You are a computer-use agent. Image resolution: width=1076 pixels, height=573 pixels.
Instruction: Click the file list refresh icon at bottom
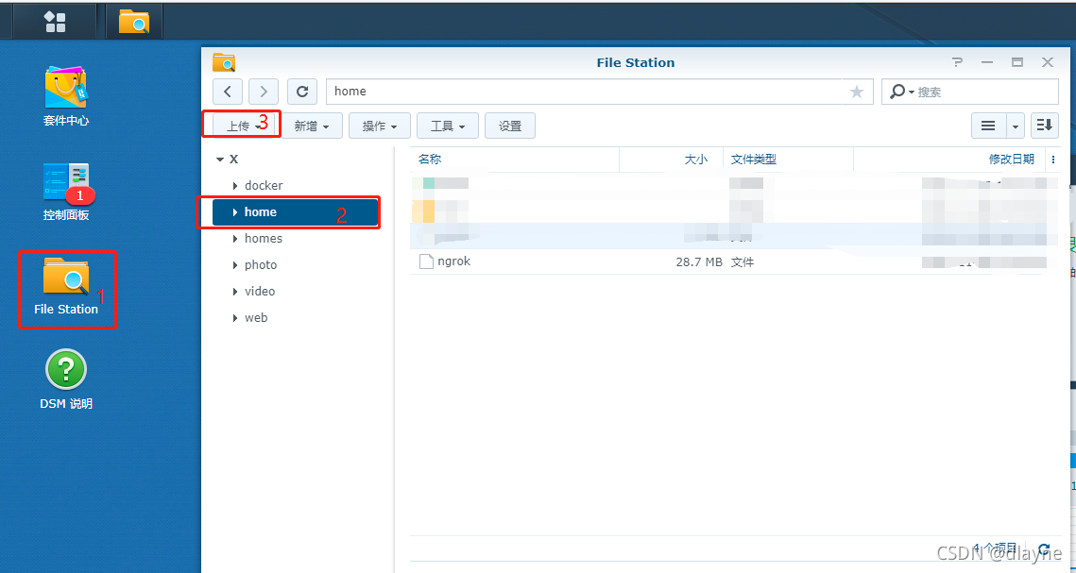[1045, 548]
